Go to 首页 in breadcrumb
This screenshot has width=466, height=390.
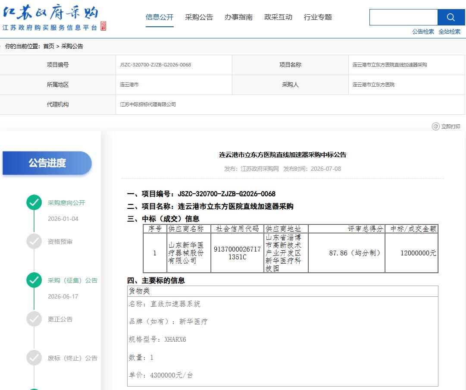coord(49,46)
